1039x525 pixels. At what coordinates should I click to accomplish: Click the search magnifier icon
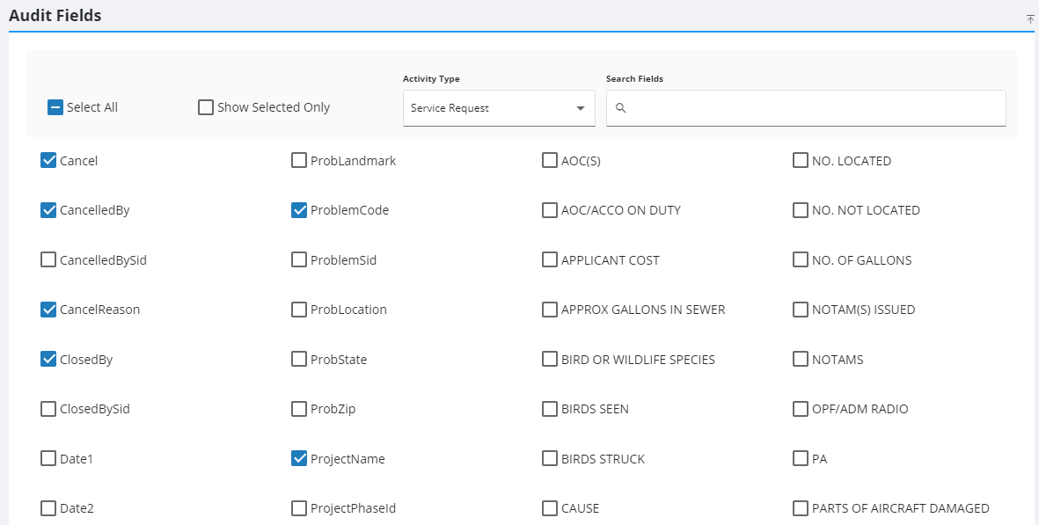click(620, 108)
